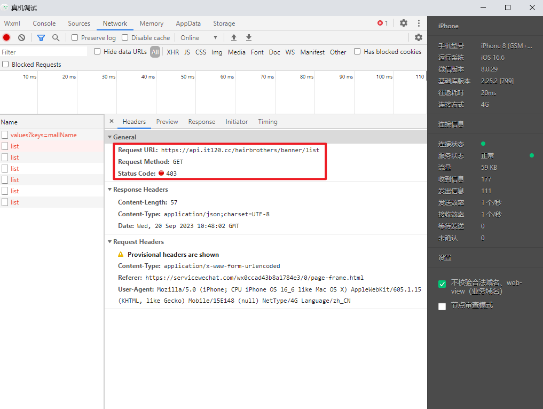Switch to Storage tab
Image resolution: width=543 pixels, height=409 pixels.
click(224, 23)
